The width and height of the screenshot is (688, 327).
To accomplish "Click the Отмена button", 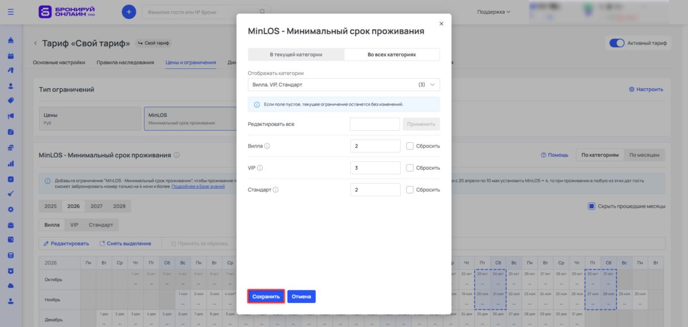I will [x=302, y=297].
